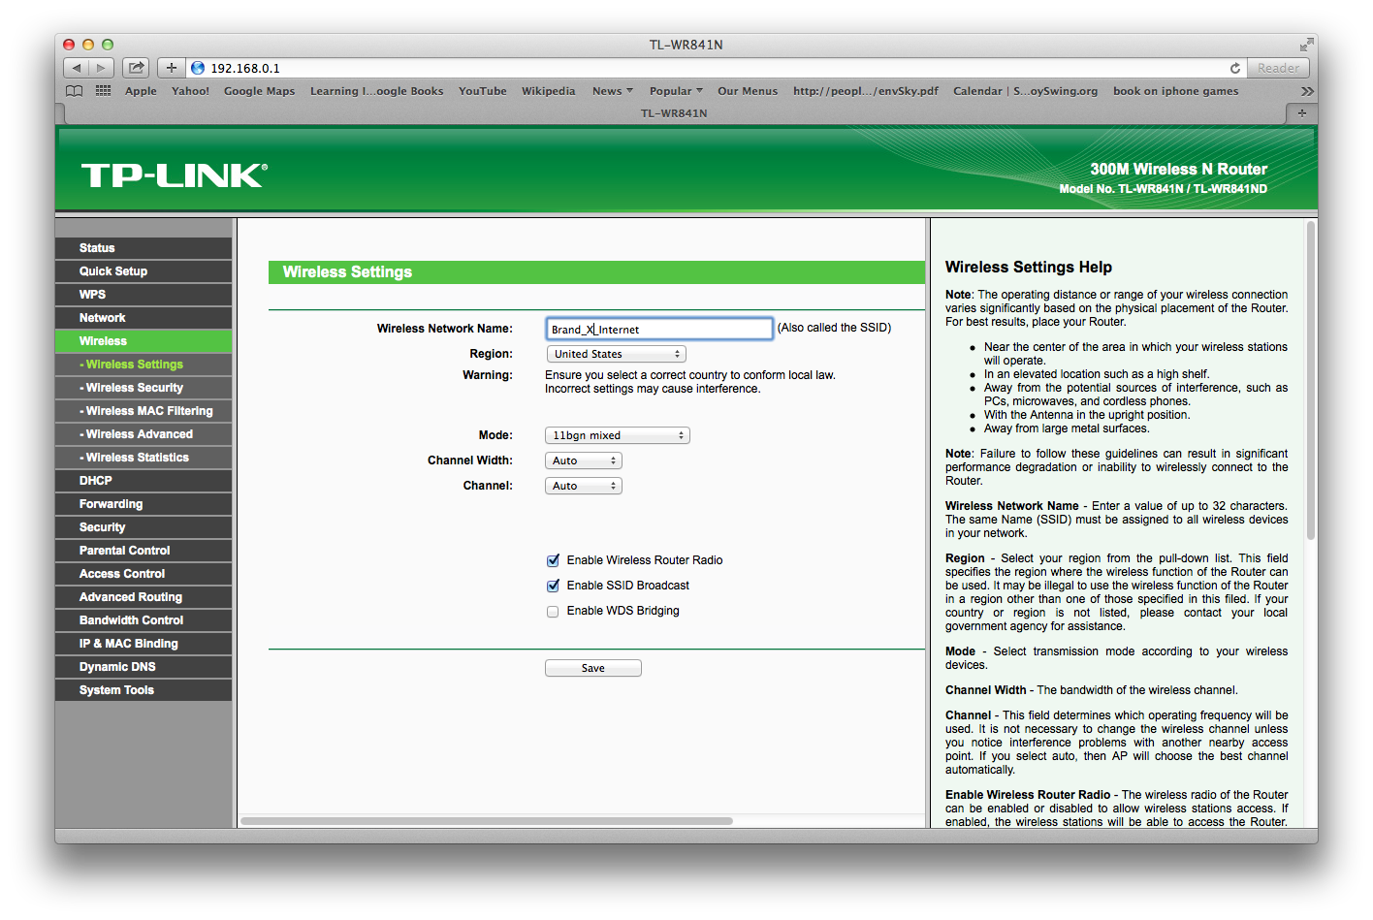This screenshot has height=920, width=1373.
Task: Open the Wikipedia bookmark link
Action: (x=548, y=91)
